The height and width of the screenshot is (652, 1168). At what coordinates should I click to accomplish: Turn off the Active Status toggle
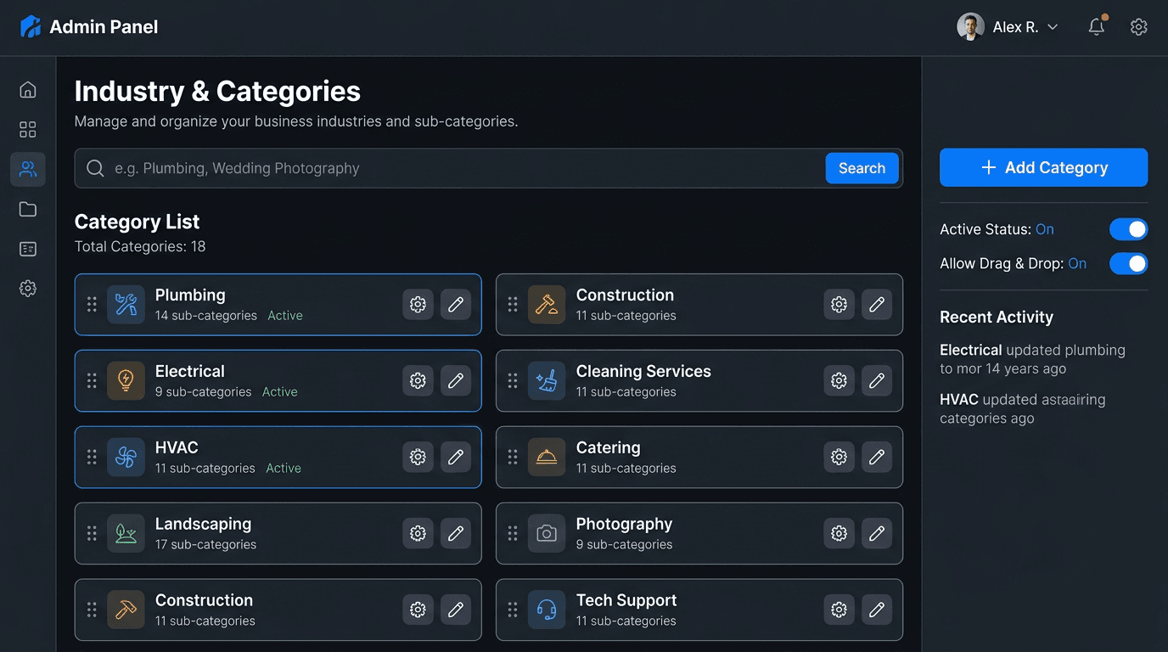[1128, 229]
